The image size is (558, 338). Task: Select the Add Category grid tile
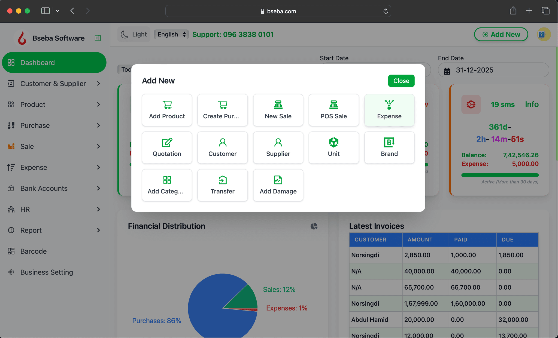167,185
